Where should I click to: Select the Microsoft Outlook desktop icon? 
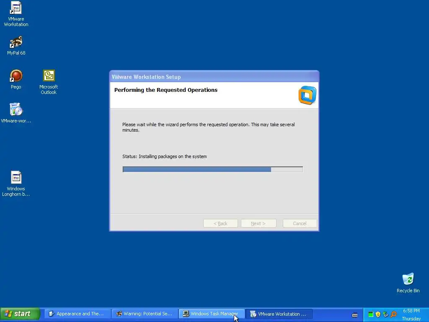tap(49, 82)
